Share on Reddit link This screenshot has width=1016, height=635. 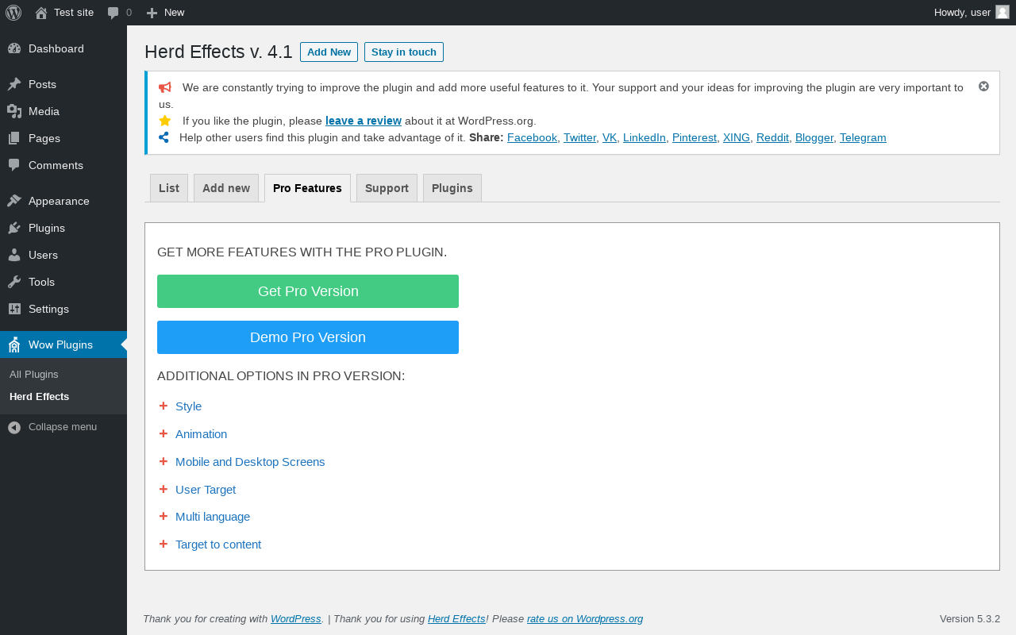tap(772, 137)
